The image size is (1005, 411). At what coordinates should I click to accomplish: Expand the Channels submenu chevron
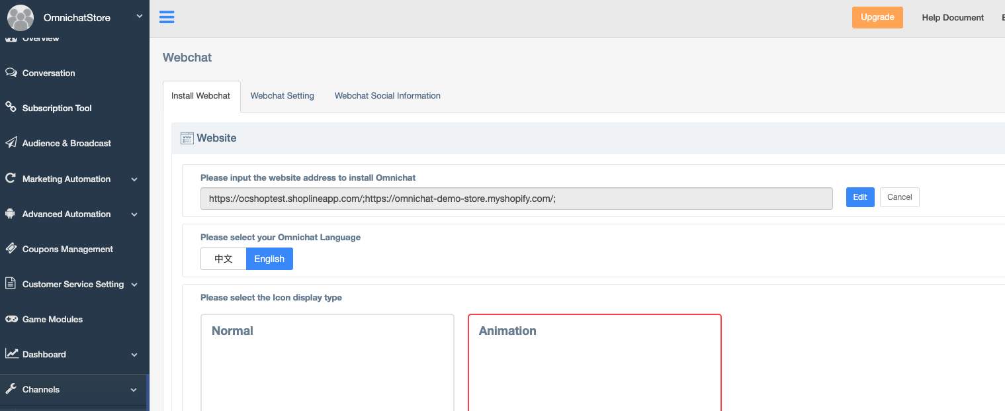pos(134,390)
